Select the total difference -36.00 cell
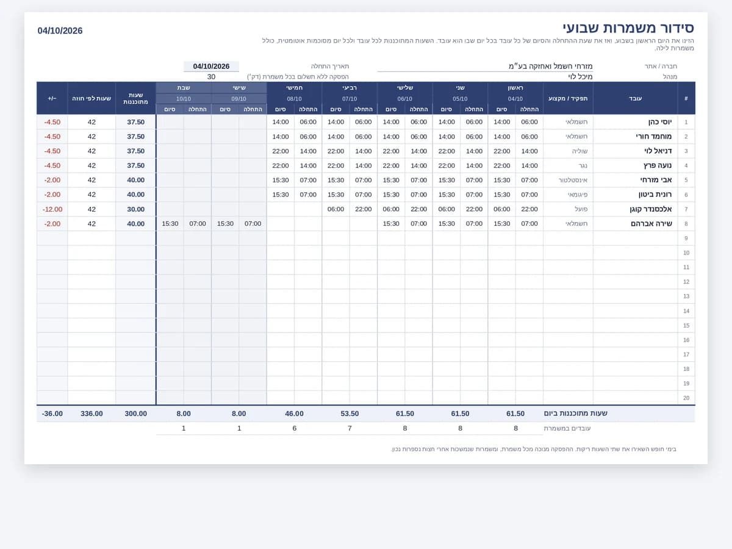This screenshot has width=732, height=549. pyautogui.click(x=52, y=414)
